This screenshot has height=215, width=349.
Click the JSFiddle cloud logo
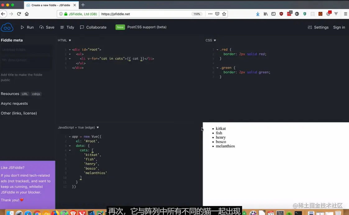7,27
